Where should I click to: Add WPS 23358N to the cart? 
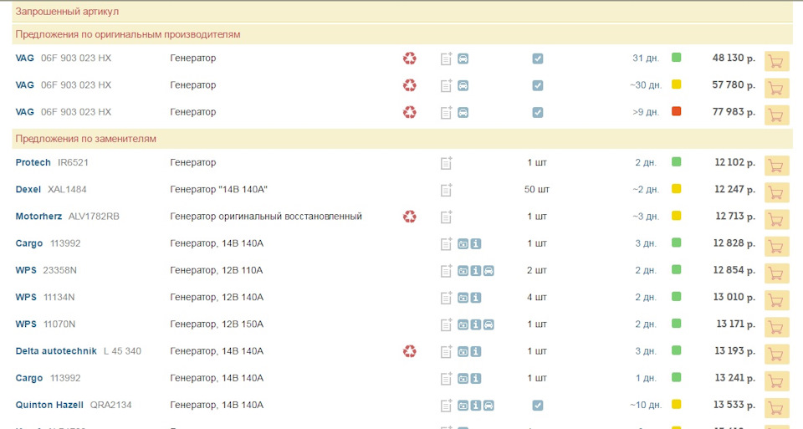click(776, 273)
